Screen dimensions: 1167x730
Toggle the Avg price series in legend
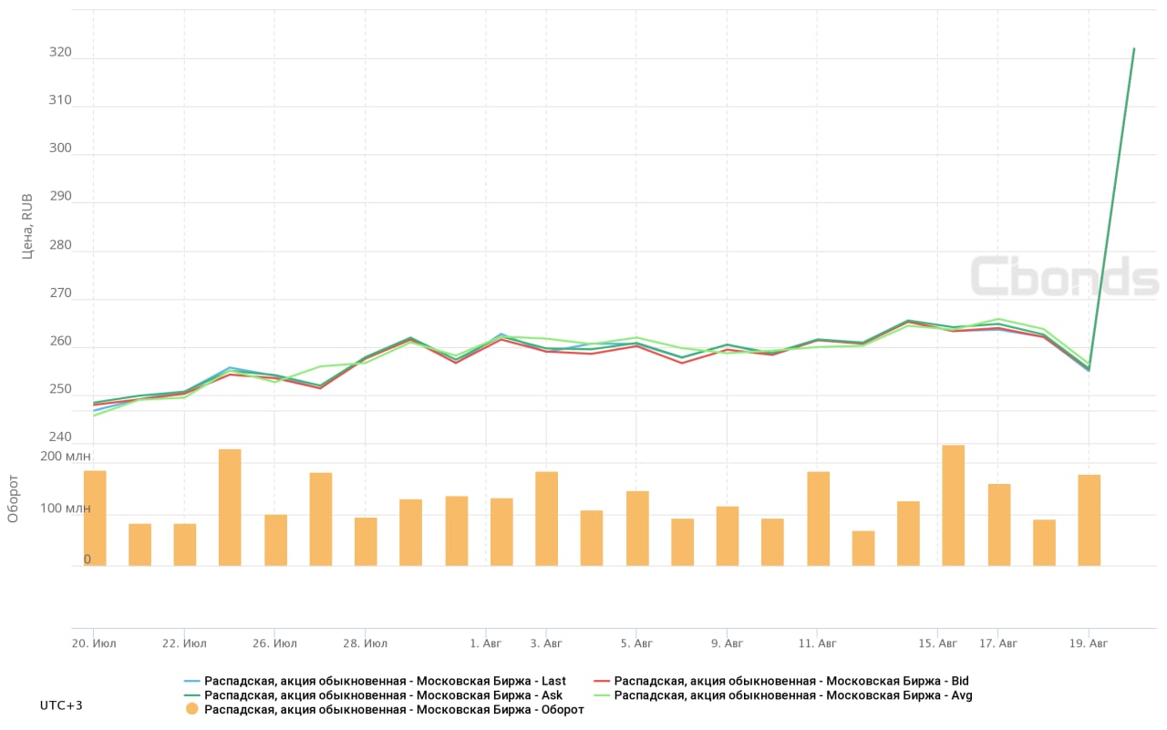point(783,695)
